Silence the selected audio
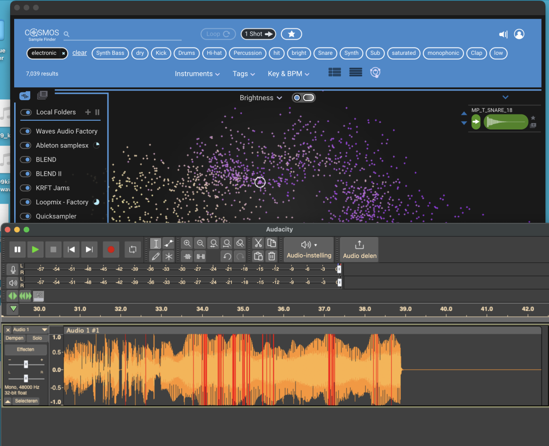The width and height of the screenshot is (549, 446). (x=200, y=256)
